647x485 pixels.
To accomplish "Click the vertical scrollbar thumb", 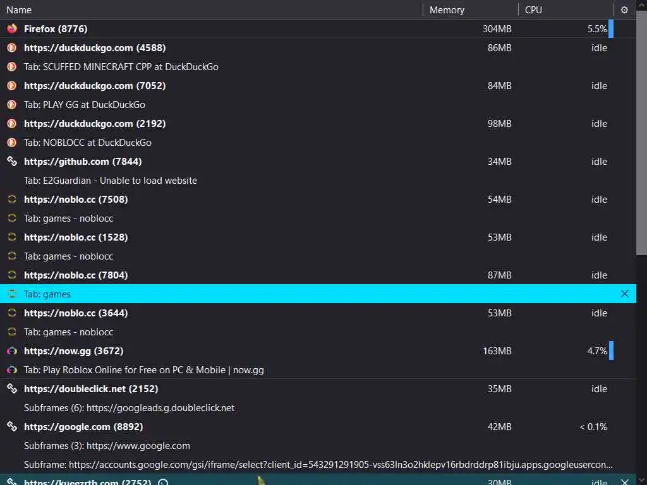I will point(641,134).
